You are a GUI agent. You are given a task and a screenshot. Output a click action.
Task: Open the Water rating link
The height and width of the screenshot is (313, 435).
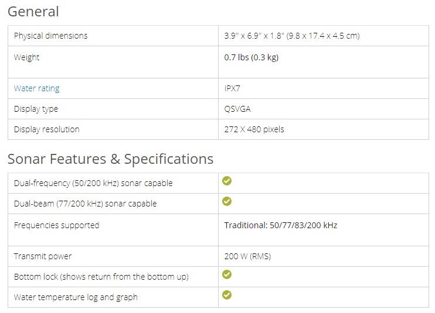point(36,88)
